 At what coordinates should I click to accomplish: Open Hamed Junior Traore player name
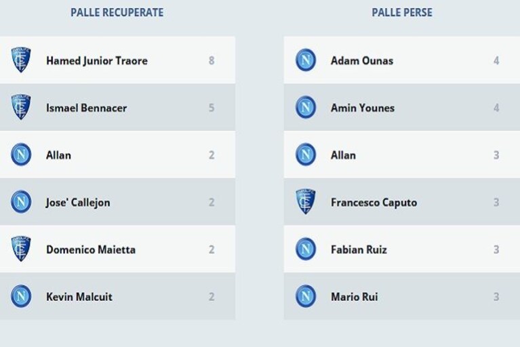click(x=97, y=60)
